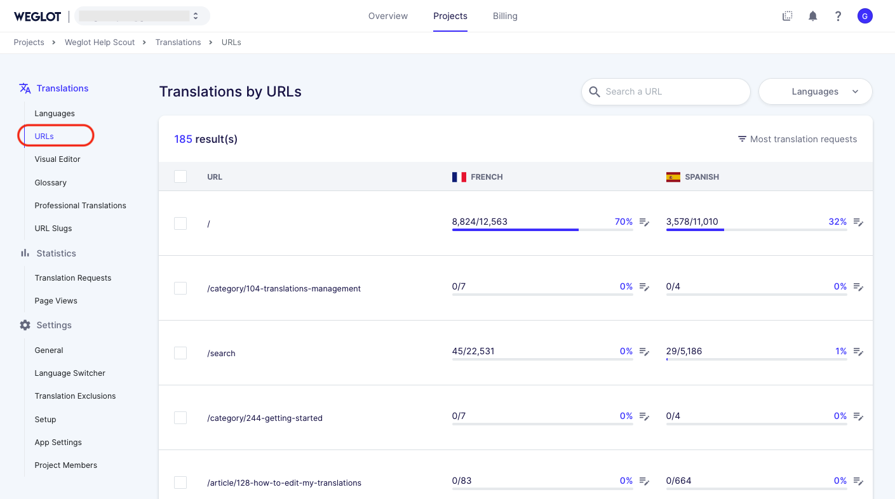Open the notifications bell

(812, 16)
